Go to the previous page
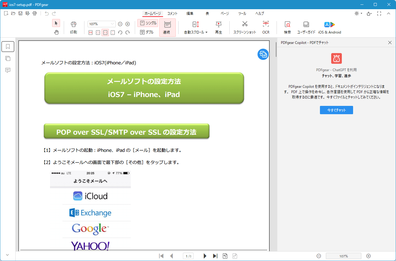 point(171,256)
